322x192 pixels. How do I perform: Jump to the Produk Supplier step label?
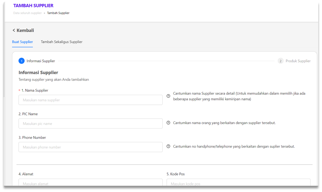pyautogui.click(x=298, y=61)
